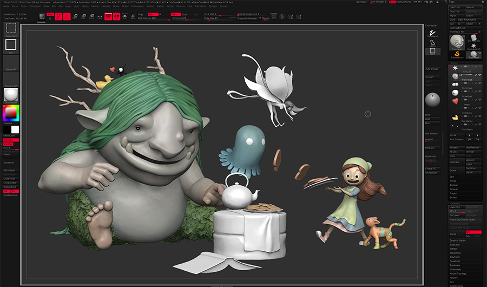Click the white secondary color swatch
Image resolution: width=487 pixels, height=287 pixels.
coord(15,129)
